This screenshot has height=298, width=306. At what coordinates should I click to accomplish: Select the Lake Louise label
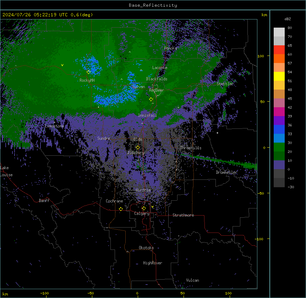coord(6,171)
